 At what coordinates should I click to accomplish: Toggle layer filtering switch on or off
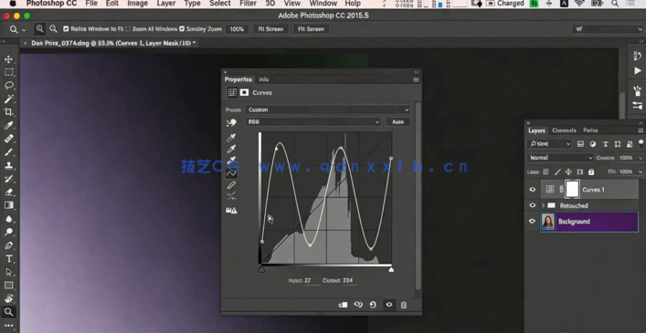[641, 143]
